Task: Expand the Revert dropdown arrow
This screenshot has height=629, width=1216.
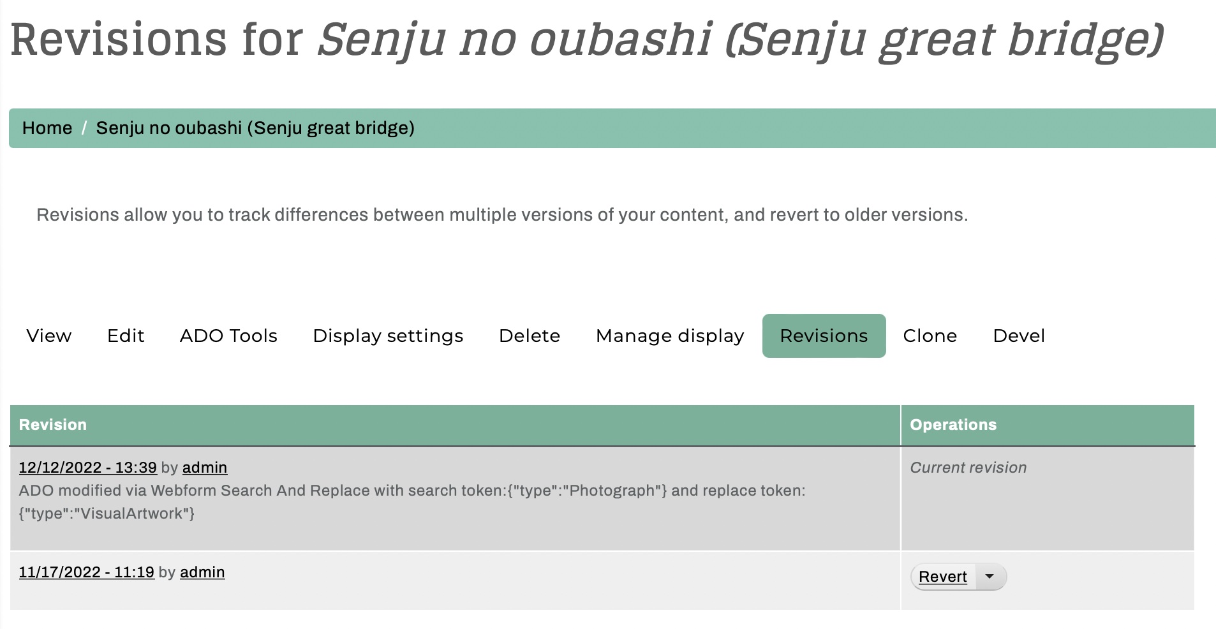Action: coord(990,577)
